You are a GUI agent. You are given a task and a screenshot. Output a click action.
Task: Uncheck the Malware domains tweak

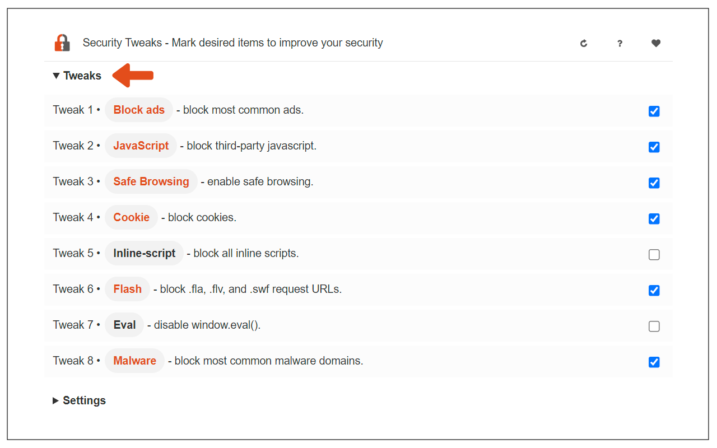click(x=654, y=362)
